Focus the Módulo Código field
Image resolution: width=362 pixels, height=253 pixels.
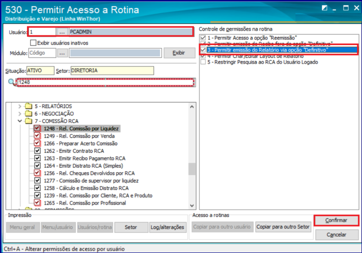[42, 53]
